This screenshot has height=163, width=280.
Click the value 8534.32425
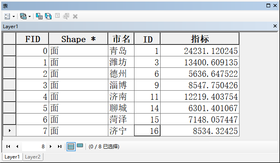point(215,131)
